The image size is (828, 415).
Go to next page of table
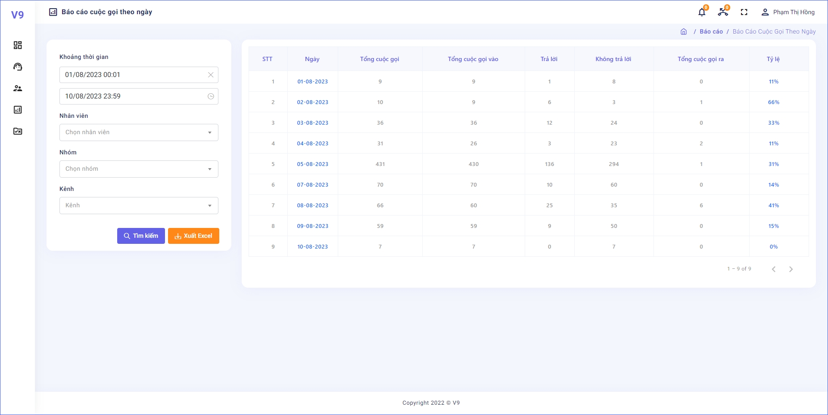(x=791, y=269)
